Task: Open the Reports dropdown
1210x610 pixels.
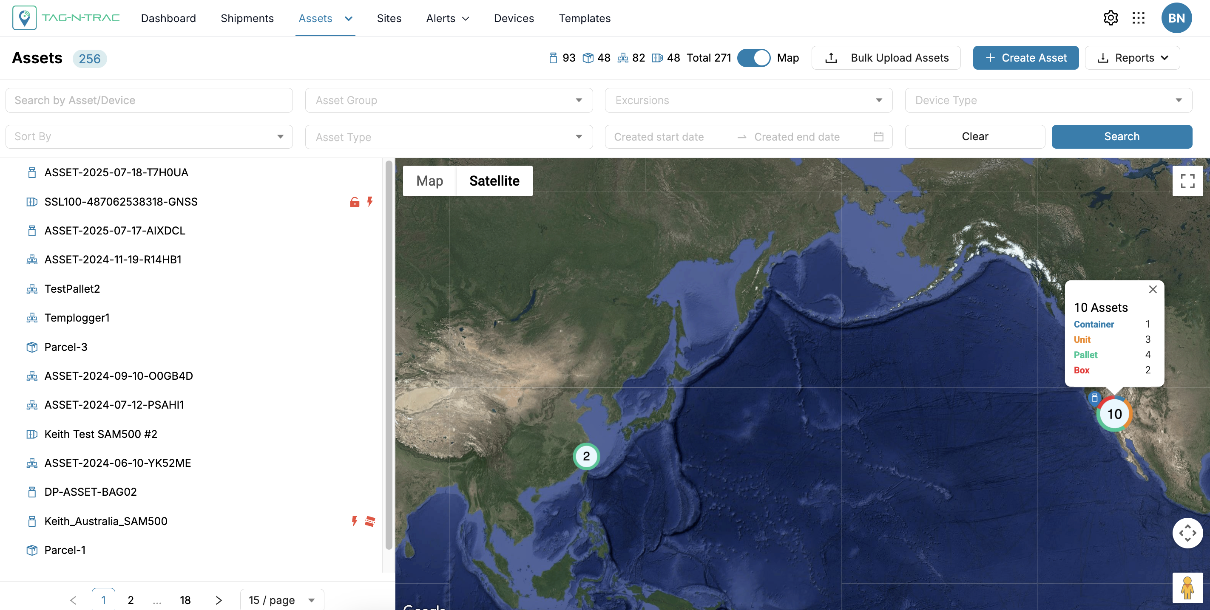Action: pyautogui.click(x=1132, y=58)
